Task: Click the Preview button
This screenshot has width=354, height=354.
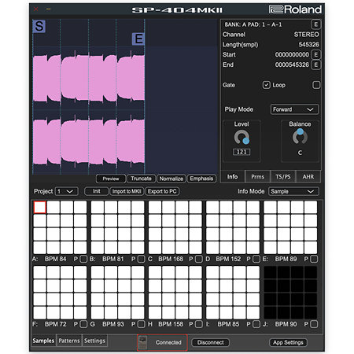Action: tap(111, 179)
